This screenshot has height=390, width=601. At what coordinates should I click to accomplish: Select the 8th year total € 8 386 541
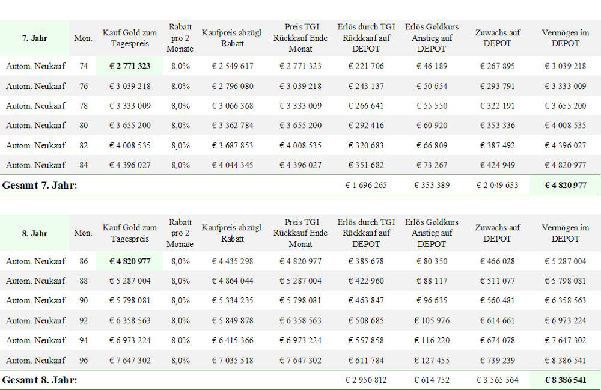(x=566, y=380)
